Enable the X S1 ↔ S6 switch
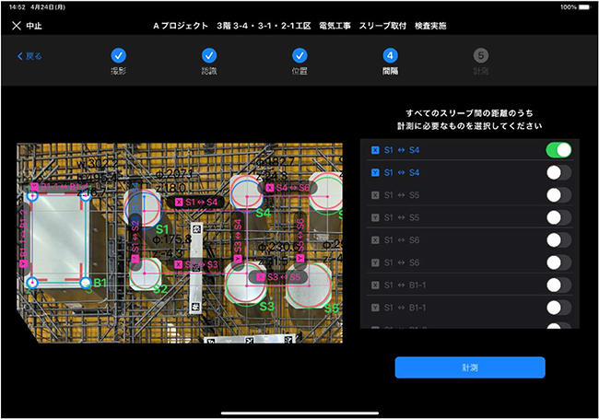 (558, 240)
